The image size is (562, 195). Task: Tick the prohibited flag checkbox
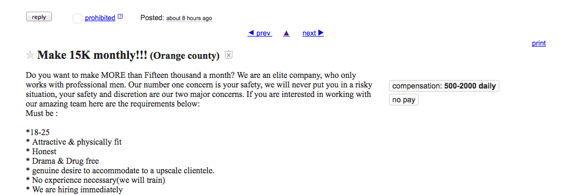[x=77, y=19]
